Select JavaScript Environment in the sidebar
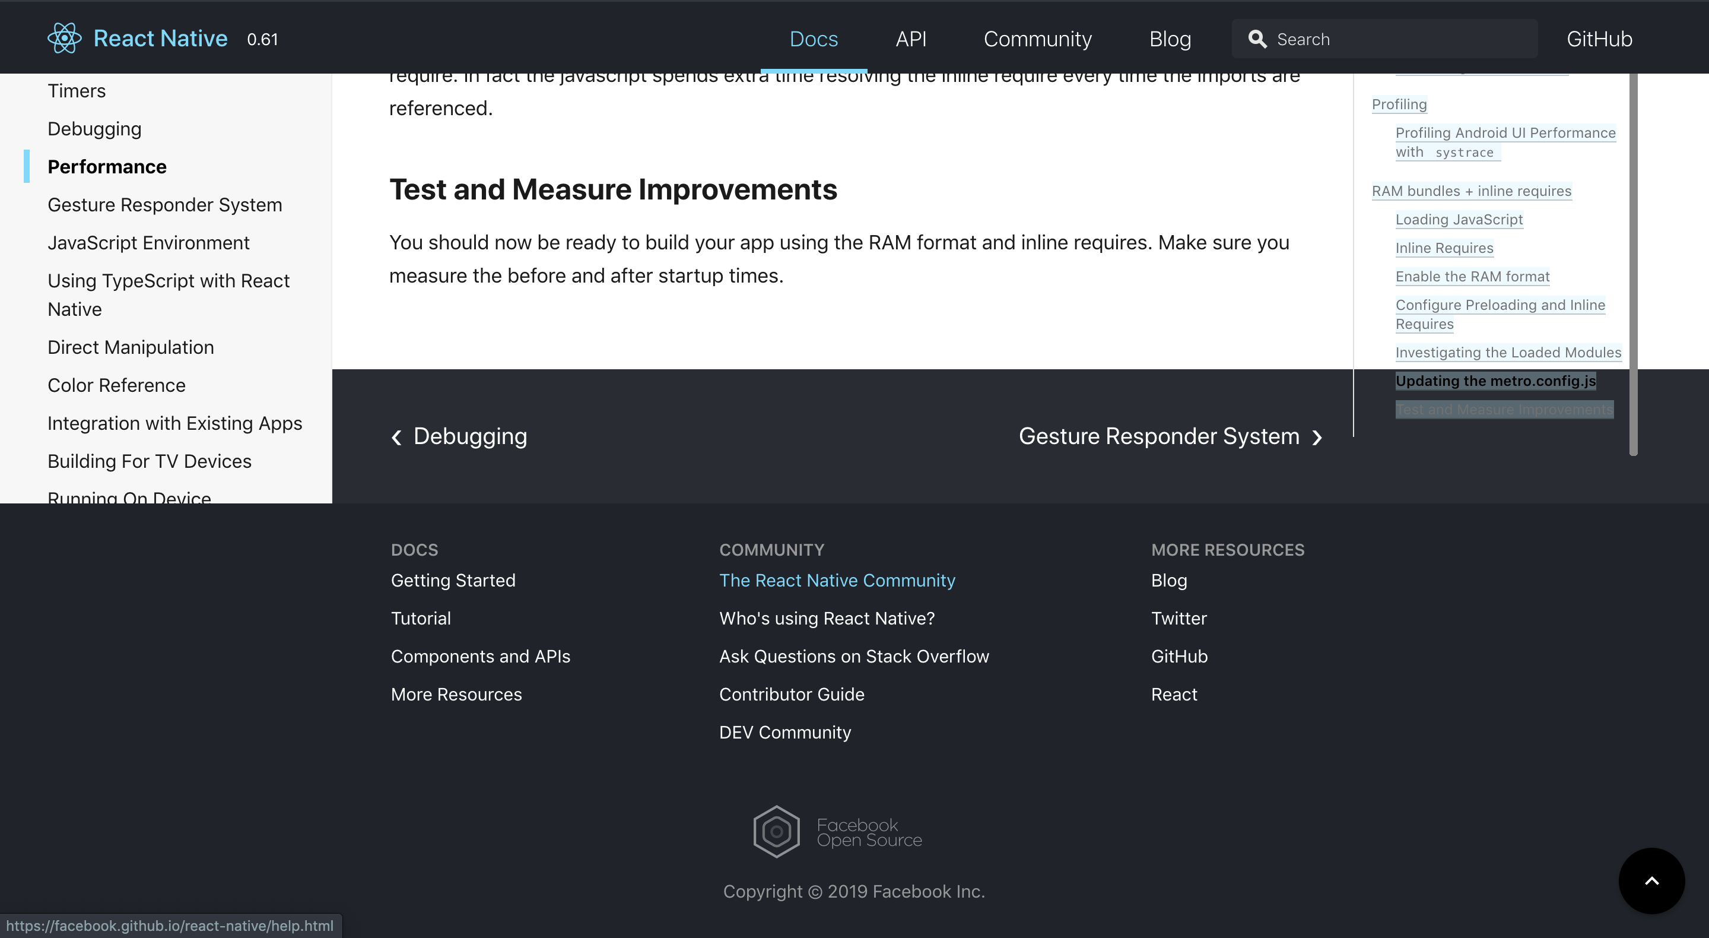 [x=148, y=243]
